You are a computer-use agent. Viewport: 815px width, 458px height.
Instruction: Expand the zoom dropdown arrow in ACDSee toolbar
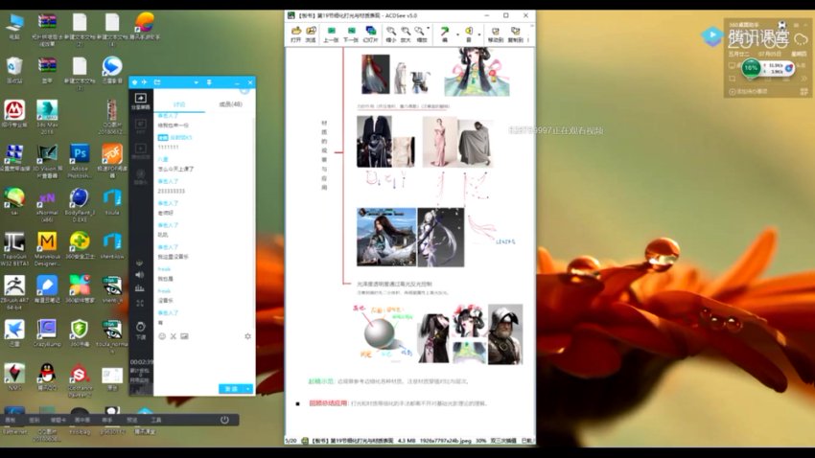click(429, 29)
